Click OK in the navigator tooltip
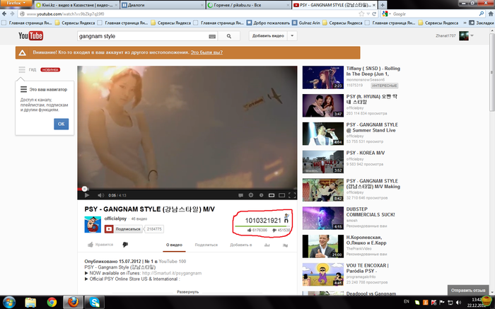The height and width of the screenshot is (309, 495). click(62, 124)
